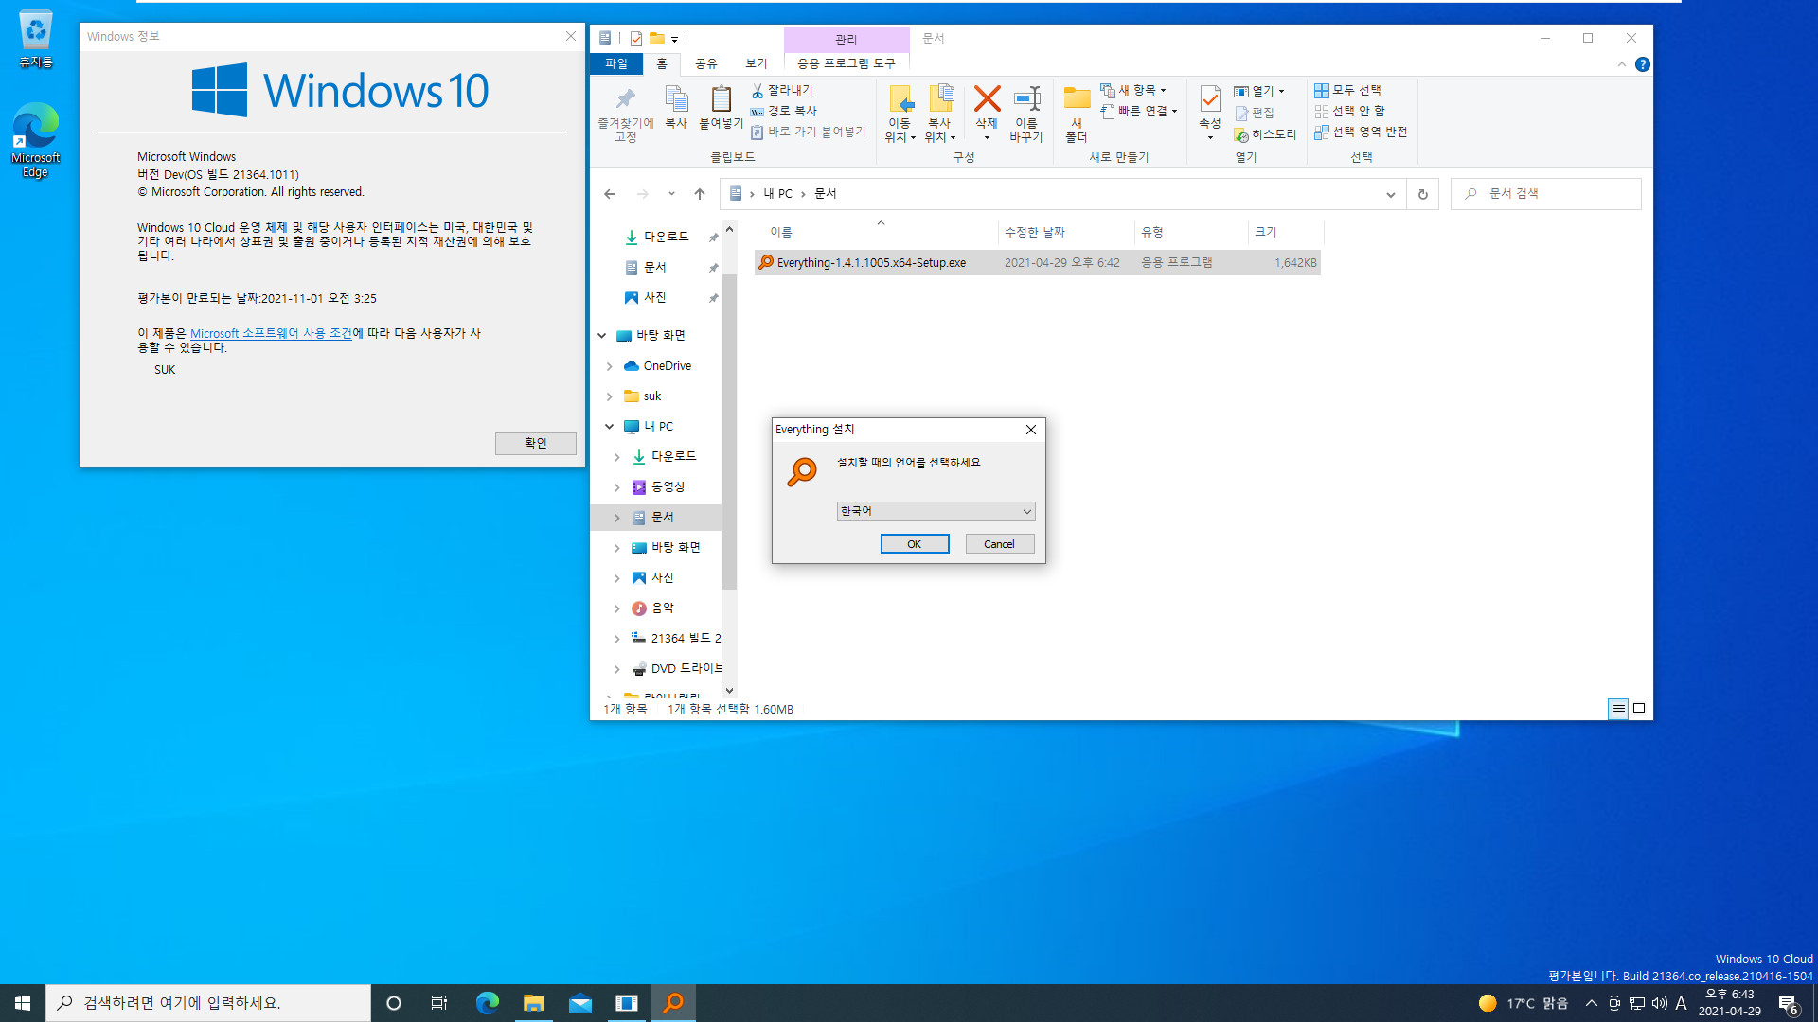1818x1022 pixels.
Task: Close the Everything 설치 dialog
Action: [1031, 430]
